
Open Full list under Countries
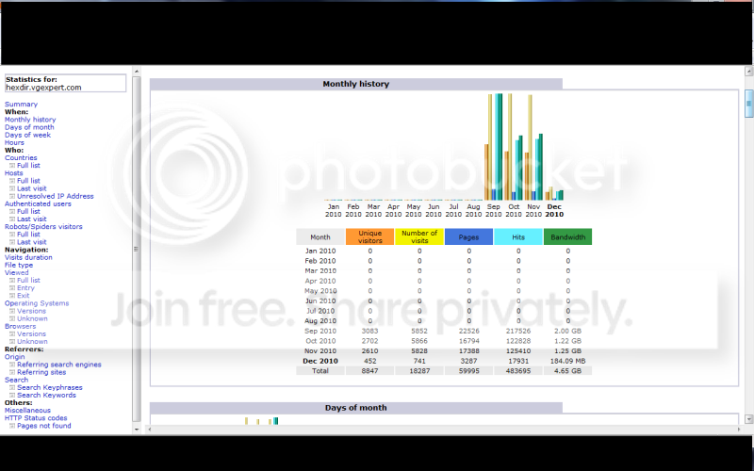click(x=28, y=166)
